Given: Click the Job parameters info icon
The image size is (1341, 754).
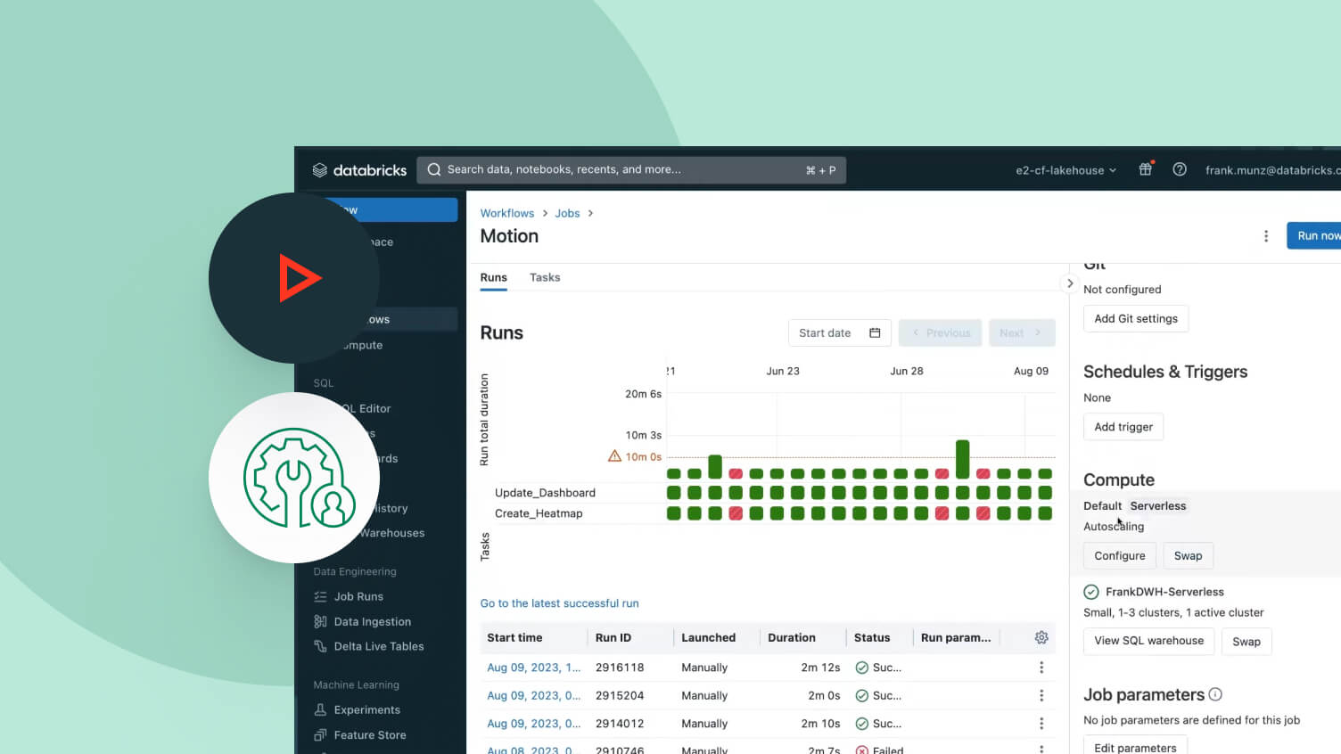Looking at the screenshot, I should (1215, 694).
